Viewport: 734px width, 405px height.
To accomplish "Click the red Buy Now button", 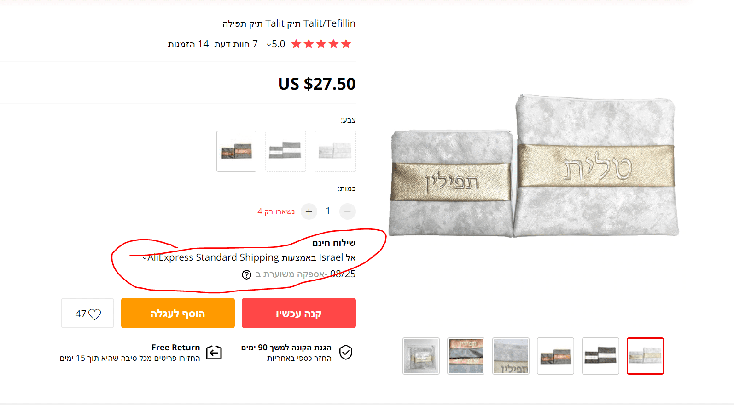I will tap(298, 313).
